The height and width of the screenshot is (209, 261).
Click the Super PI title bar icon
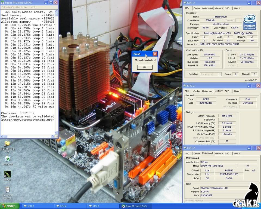[x=2, y=2]
